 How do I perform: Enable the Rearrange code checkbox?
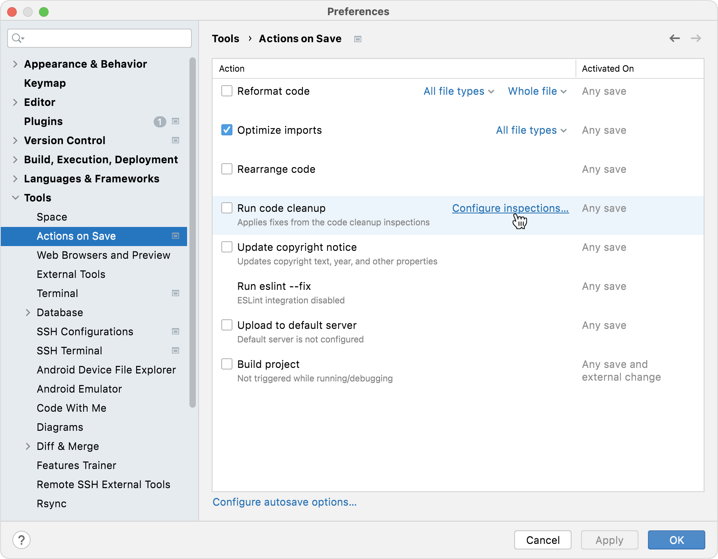(227, 169)
